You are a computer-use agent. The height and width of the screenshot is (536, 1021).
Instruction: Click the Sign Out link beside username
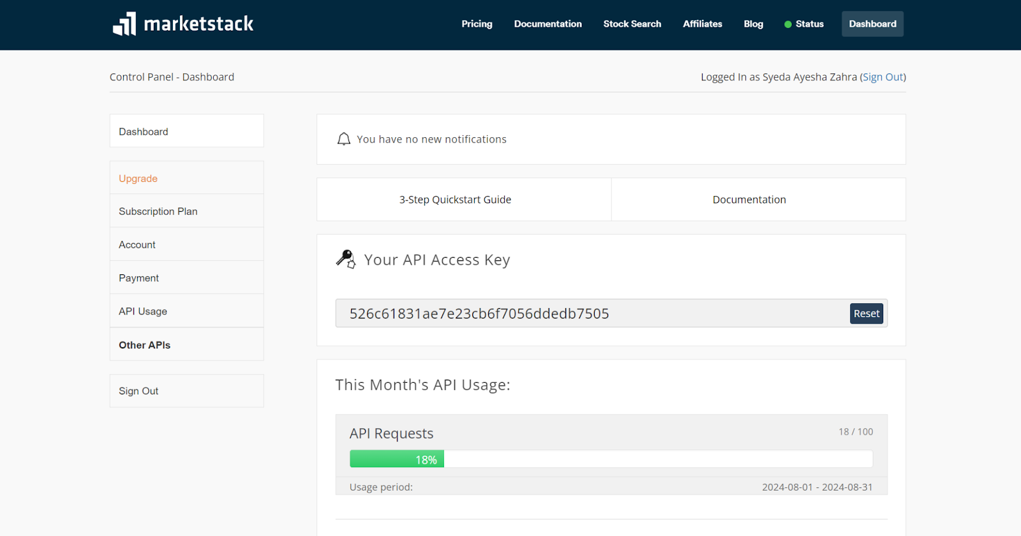point(883,77)
